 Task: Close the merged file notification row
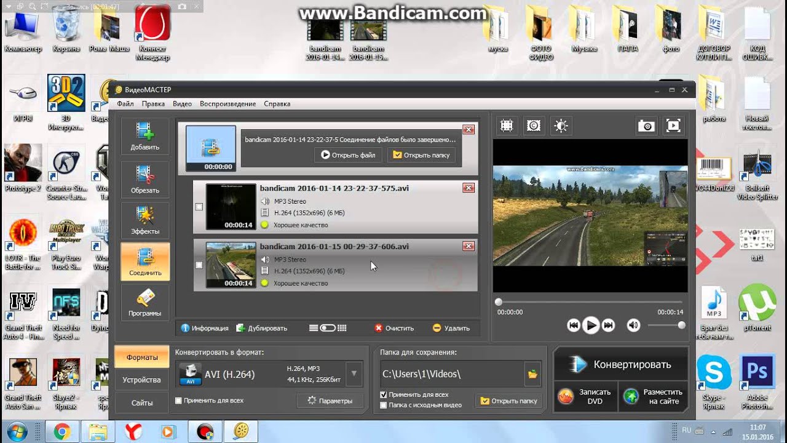(x=469, y=129)
